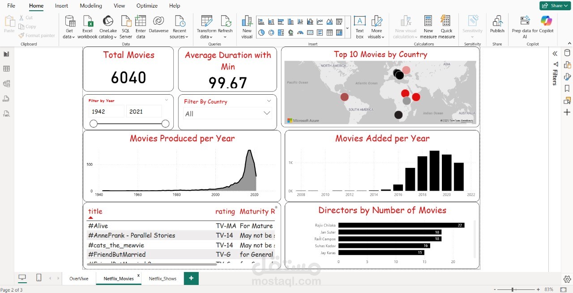Click the start year slider handle
Image resolution: width=573 pixels, height=293 pixels.
pyautogui.click(x=94, y=124)
